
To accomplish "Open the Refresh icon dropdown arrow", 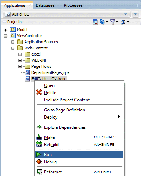I will point(107,22).
